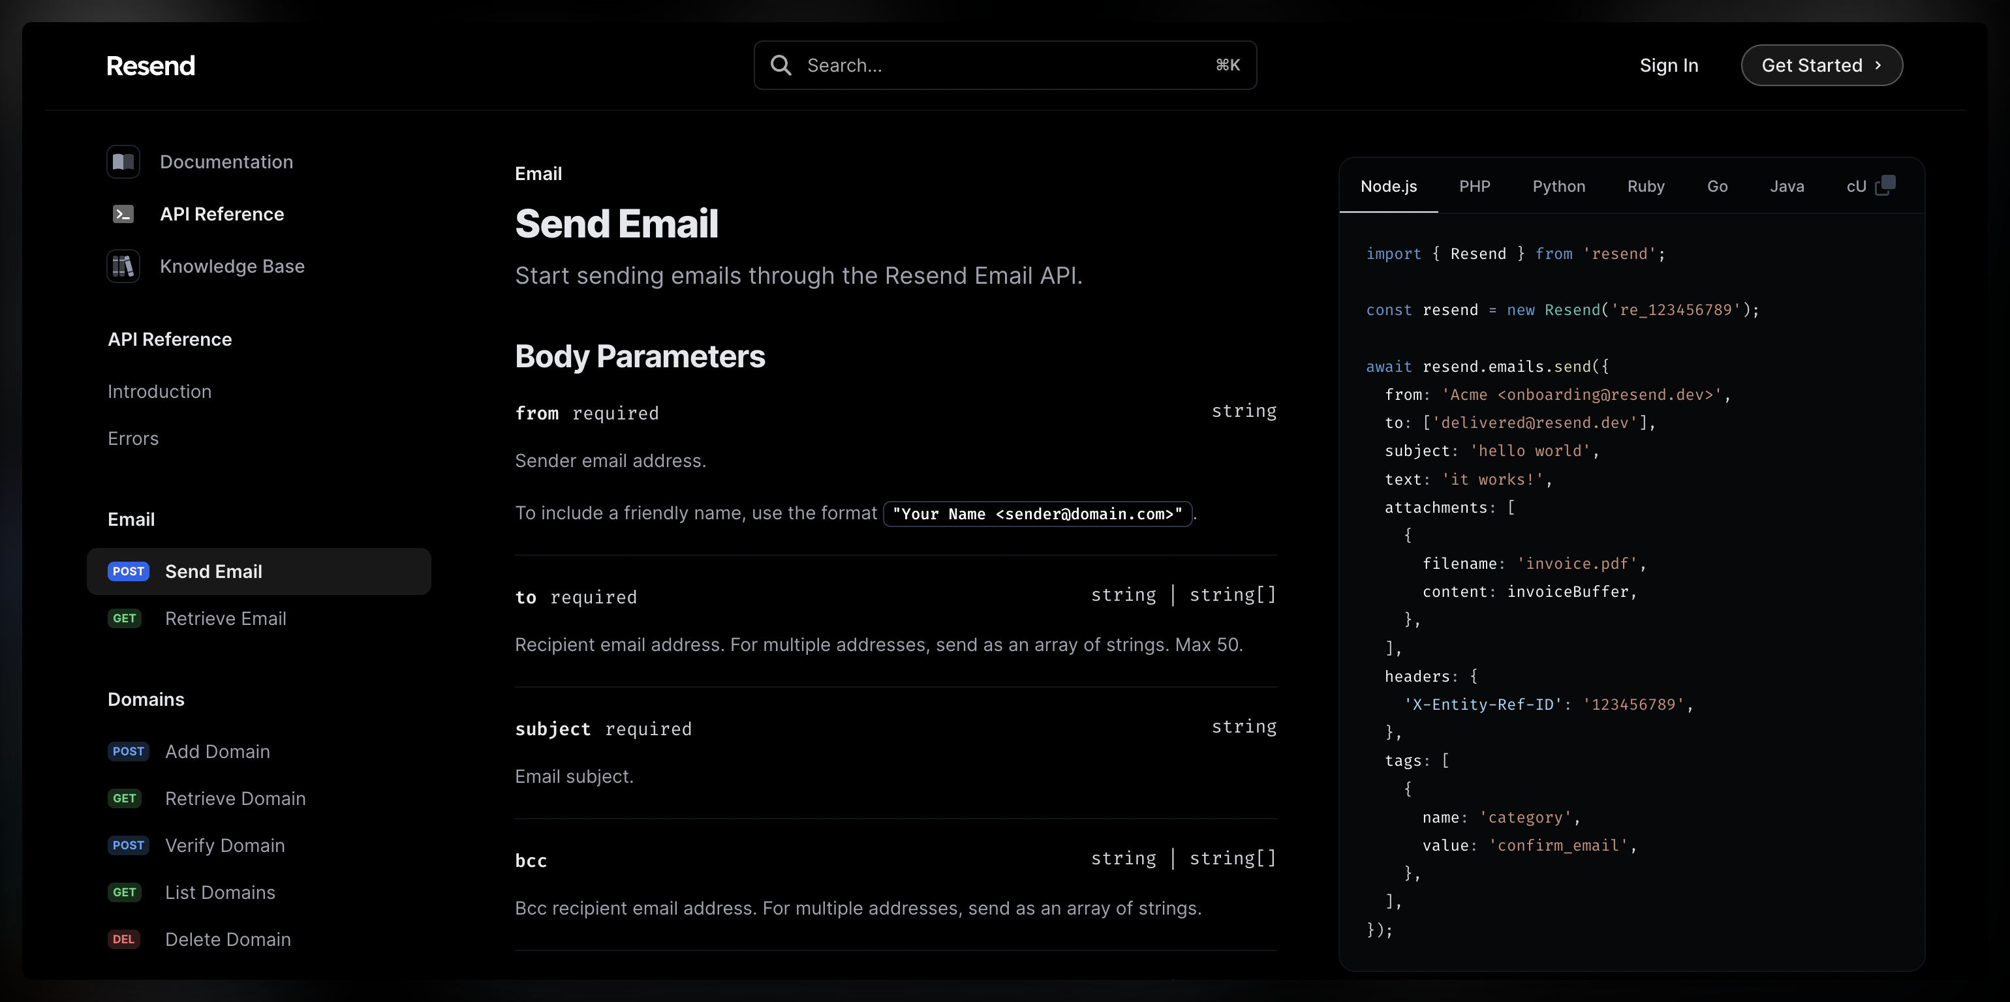This screenshot has width=2010, height=1002.
Task: Switch to the Node.js code tab
Action: [1388, 187]
